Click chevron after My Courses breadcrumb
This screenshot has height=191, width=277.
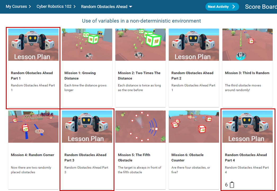30,7
